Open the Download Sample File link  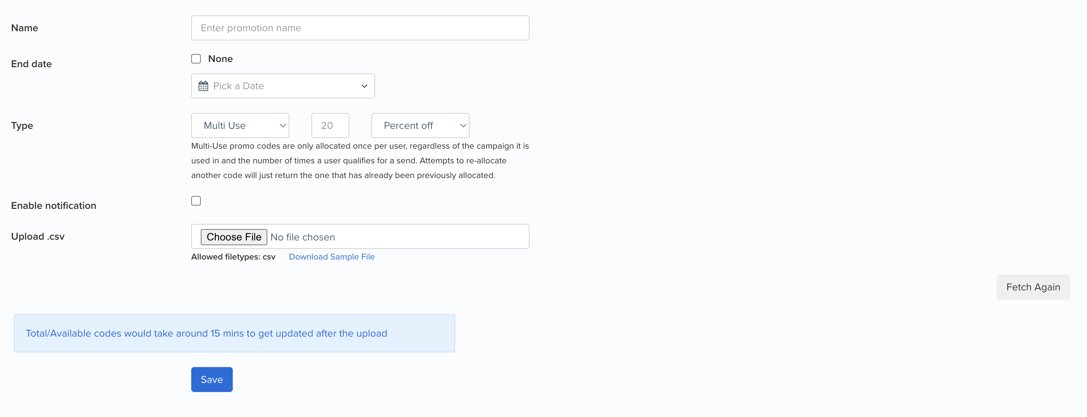(x=332, y=257)
